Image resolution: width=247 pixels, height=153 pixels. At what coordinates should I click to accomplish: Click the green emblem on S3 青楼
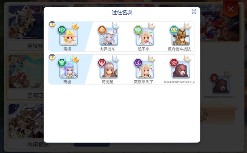[62, 63]
